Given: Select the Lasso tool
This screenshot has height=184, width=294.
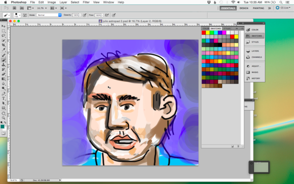Looking at the screenshot, I should (4, 35).
